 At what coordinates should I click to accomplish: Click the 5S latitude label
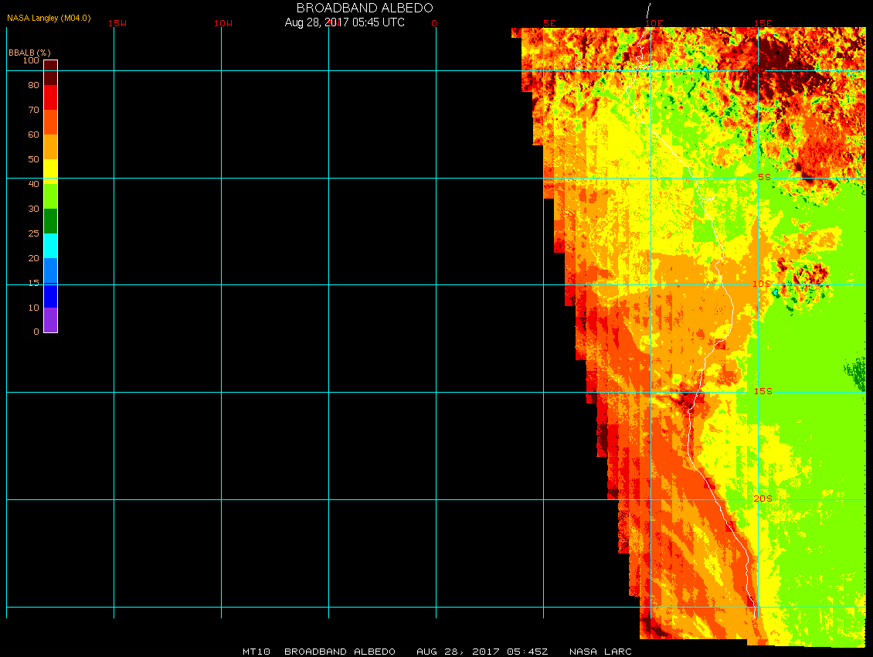[763, 177]
